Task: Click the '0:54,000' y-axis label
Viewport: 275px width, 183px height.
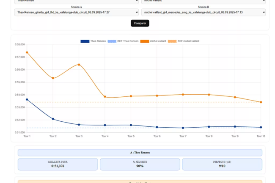Action: 19,95
